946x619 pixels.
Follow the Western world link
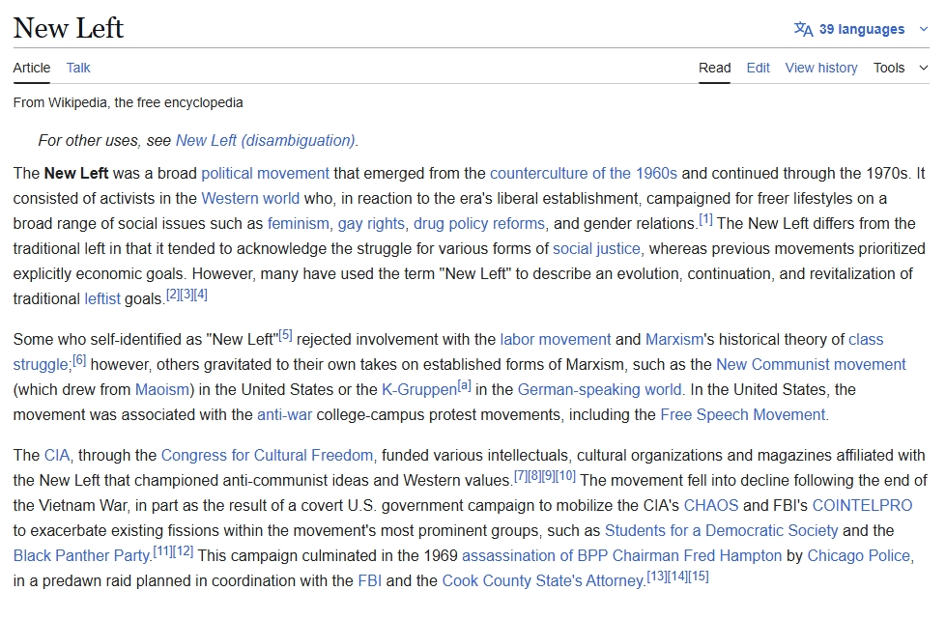point(250,198)
